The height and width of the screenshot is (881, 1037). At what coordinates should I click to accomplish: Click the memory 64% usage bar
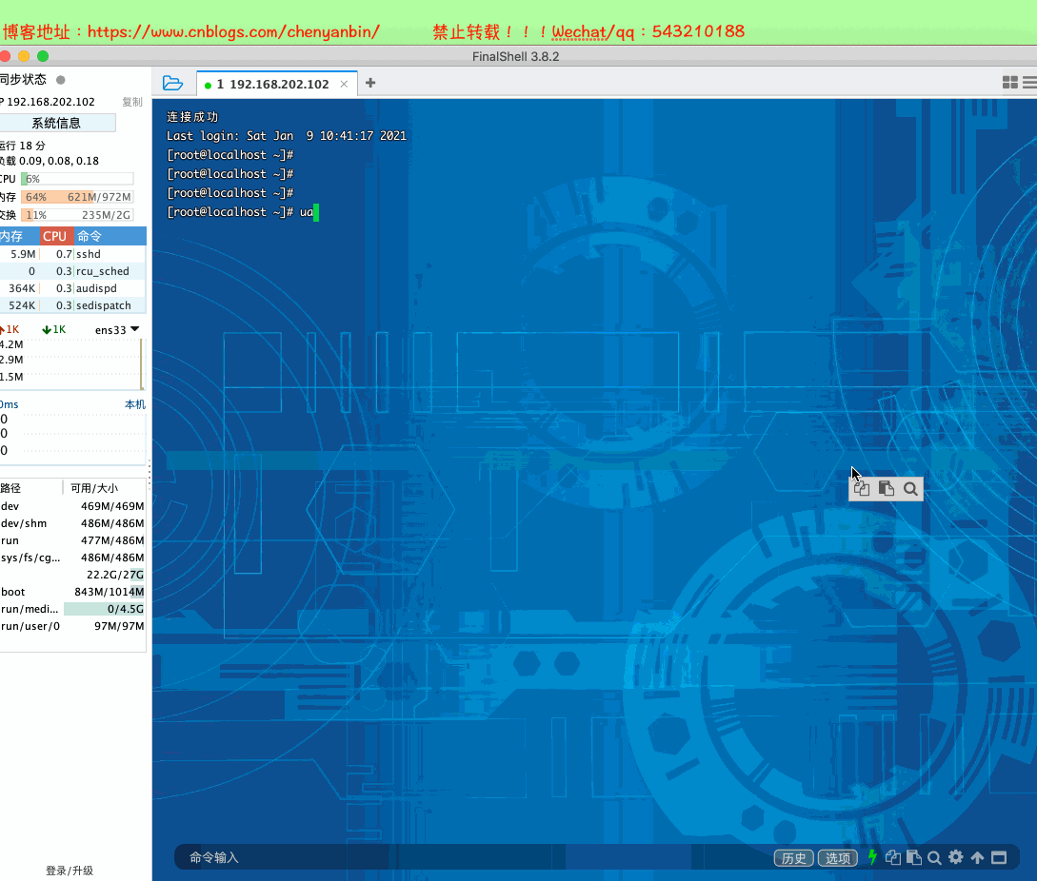click(x=77, y=197)
